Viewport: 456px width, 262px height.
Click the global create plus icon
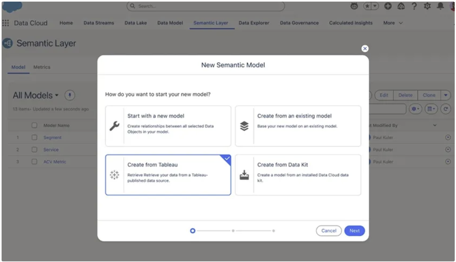click(x=388, y=6)
